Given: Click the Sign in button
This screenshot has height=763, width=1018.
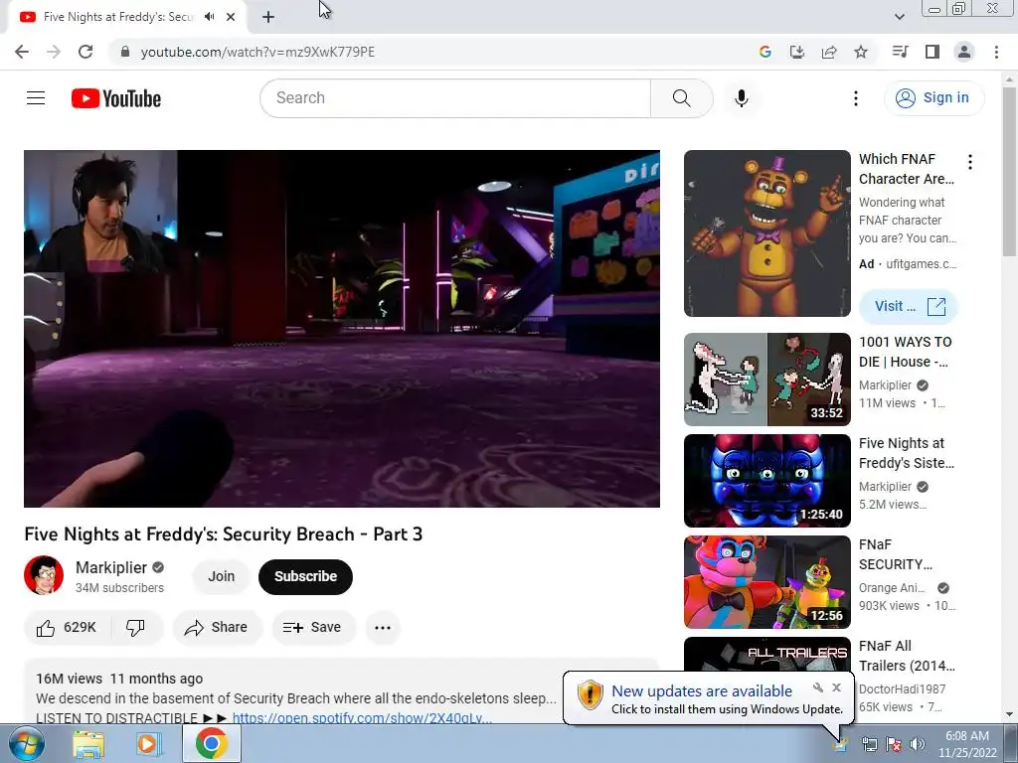Looking at the screenshot, I should click(933, 98).
